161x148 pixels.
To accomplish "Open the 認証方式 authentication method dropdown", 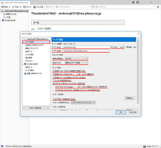I will pyautogui.click(x=76, y=63).
